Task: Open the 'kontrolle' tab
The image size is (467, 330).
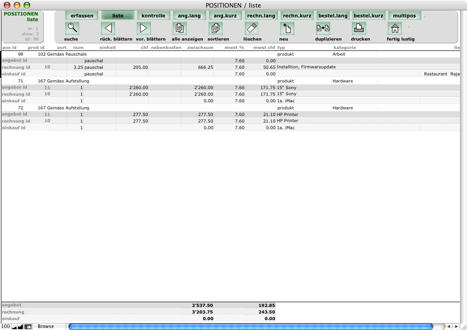Action: [x=154, y=16]
